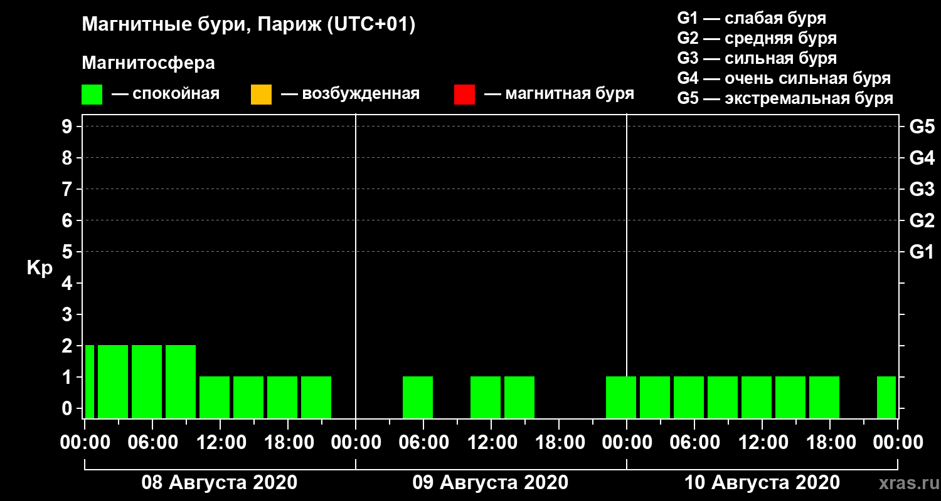Click the orange возбужденная legend swatch
Viewport: 941px width, 501px height.
tap(261, 95)
